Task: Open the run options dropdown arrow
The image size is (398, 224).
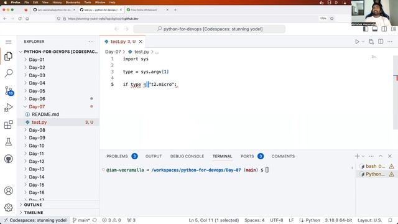Action: tap(363, 42)
